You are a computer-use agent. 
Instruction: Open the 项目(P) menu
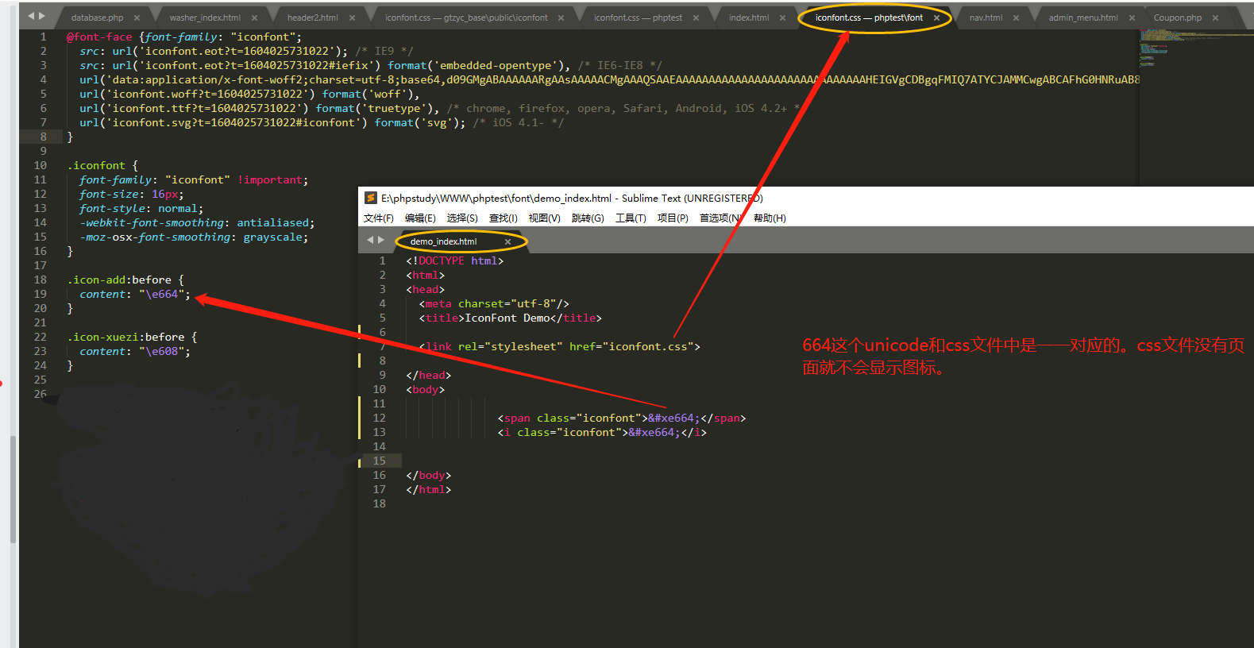673,218
